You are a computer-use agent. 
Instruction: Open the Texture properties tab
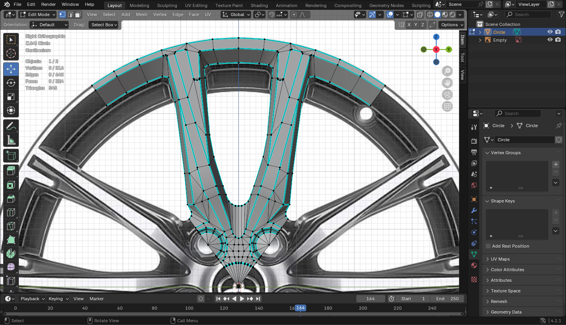[x=474, y=279]
